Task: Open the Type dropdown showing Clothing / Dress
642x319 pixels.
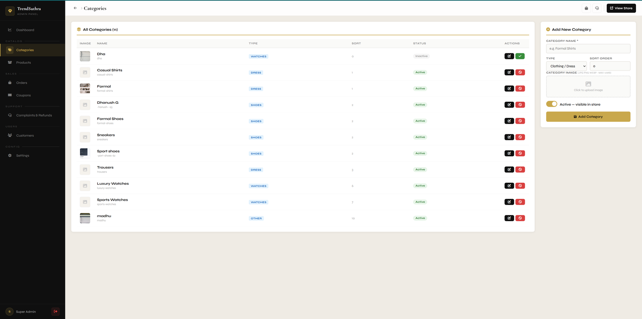Action: coord(566,66)
